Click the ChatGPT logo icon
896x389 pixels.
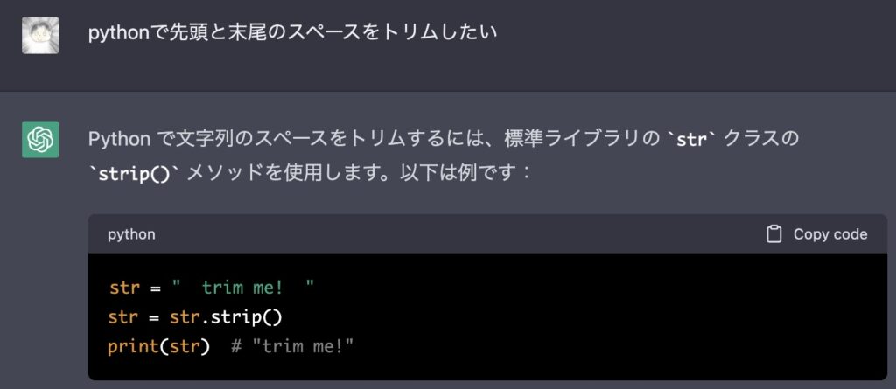tap(40, 139)
